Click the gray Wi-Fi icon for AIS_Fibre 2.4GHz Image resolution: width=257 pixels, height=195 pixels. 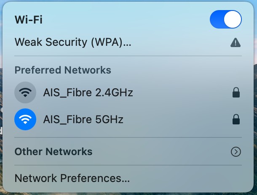pyautogui.click(x=25, y=92)
